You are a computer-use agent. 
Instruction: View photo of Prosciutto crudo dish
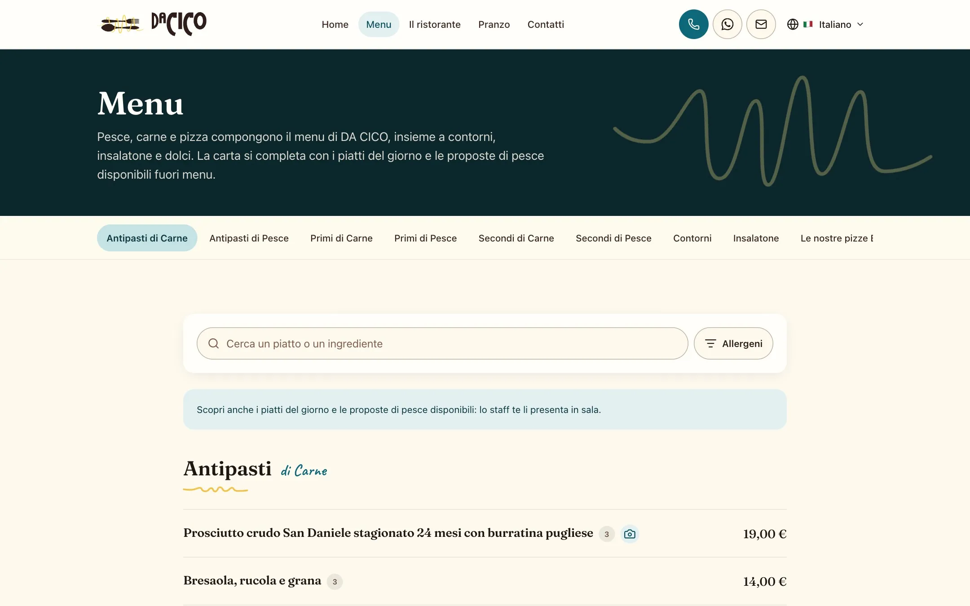pyautogui.click(x=630, y=534)
